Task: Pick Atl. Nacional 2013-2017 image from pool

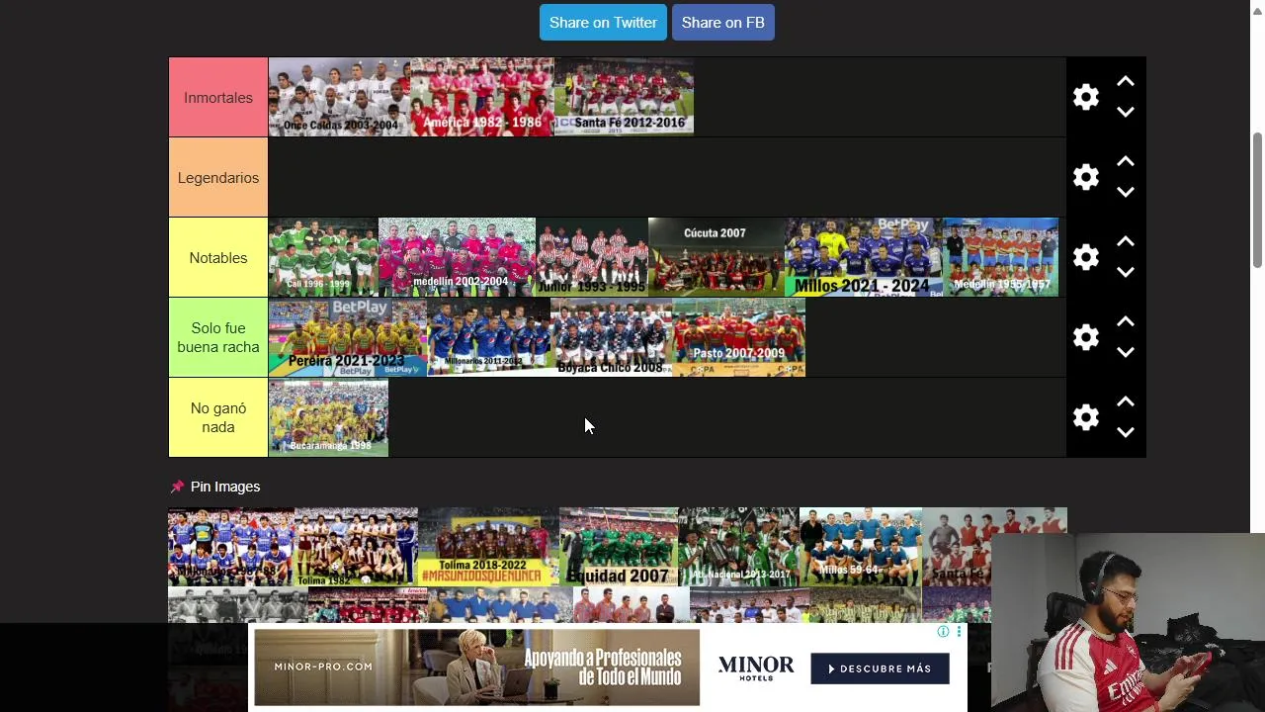Action: tap(738, 547)
